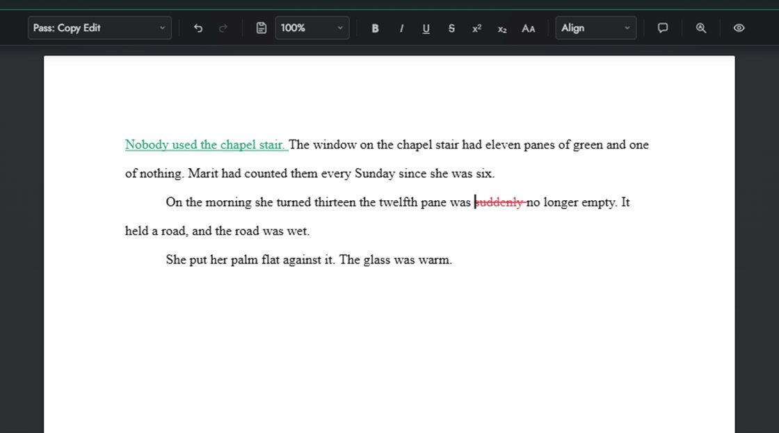Open the 100% zoom level dropdown

(312, 28)
